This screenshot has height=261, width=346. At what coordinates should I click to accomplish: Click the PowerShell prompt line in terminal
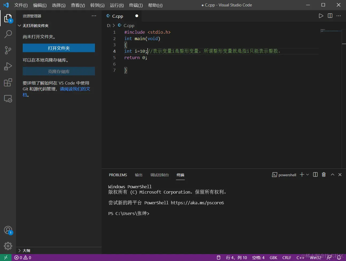coord(129,213)
